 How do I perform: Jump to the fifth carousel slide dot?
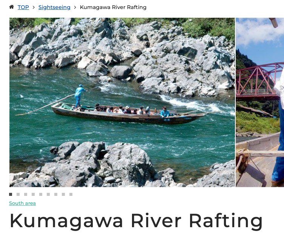tap(41, 194)
